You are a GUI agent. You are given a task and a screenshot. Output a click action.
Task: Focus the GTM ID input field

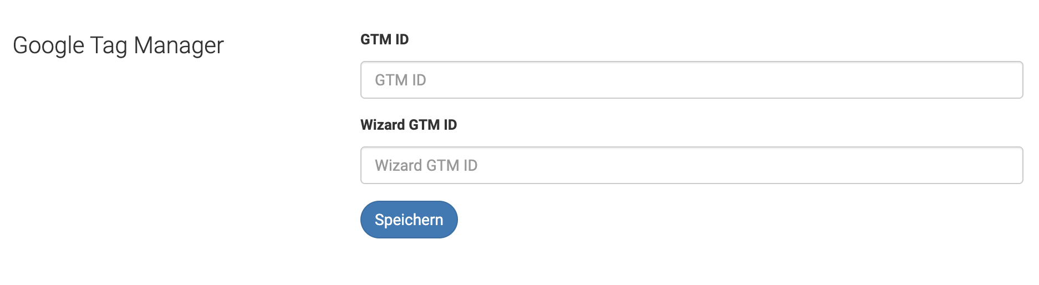click(x=691, y=80)
